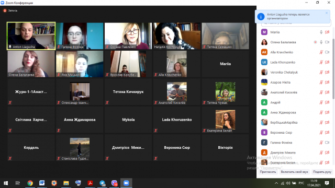Select Яна Мацько's video tile
Image resolution: width=335 pixels, height=188 pixels.
(80, 64)
